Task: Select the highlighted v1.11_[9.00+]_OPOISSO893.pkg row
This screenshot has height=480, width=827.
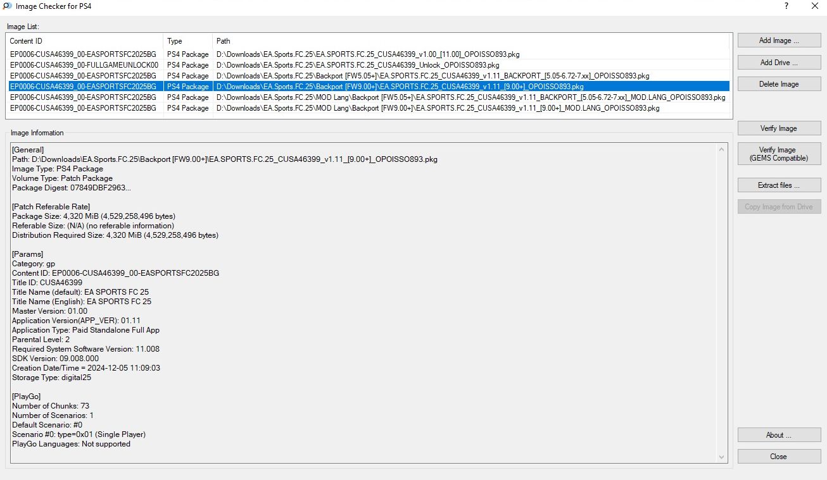Action: tap(368, 87)
